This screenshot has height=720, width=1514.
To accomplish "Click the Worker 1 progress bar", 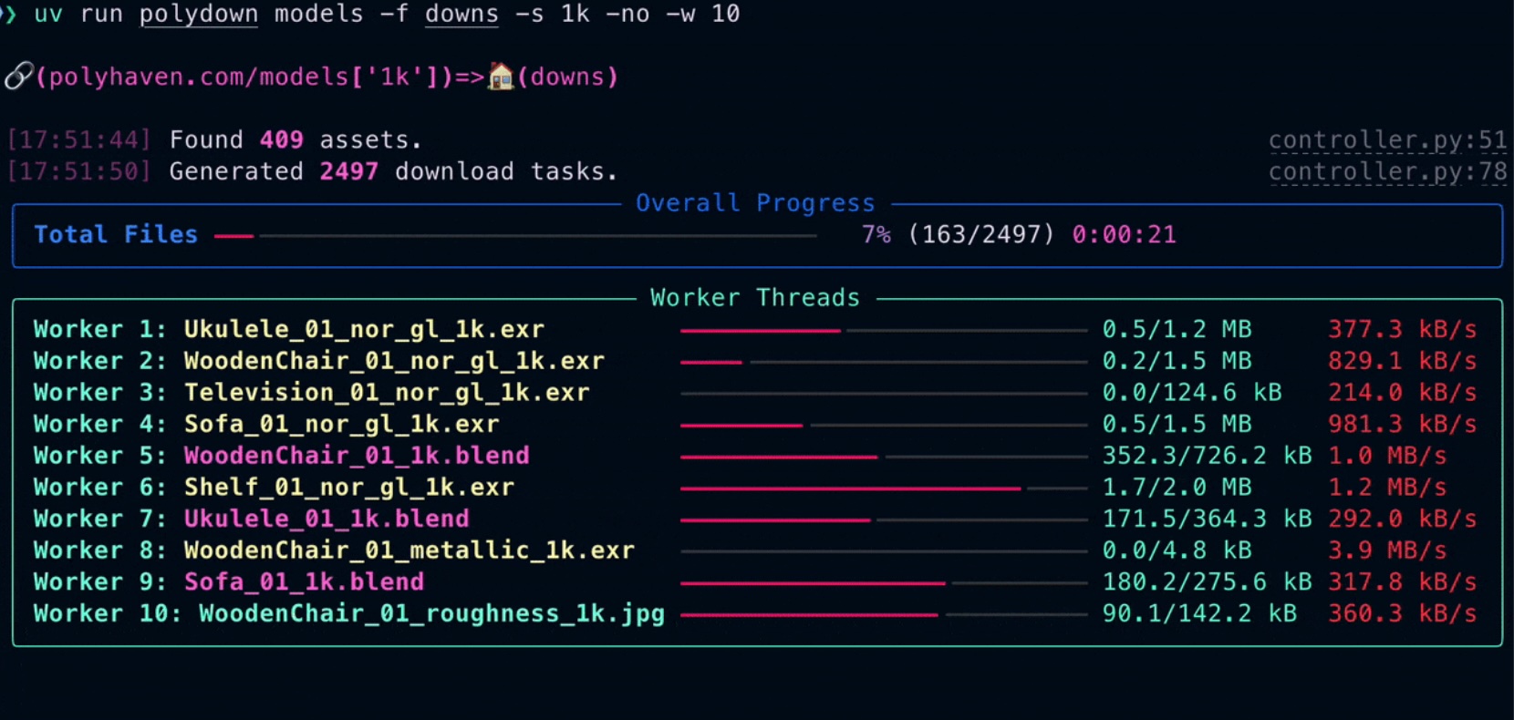I will [884, 330].
